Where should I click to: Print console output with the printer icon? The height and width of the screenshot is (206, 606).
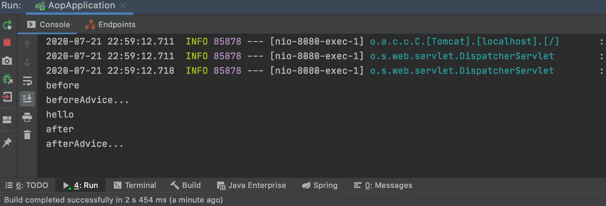tap(27, 117)
